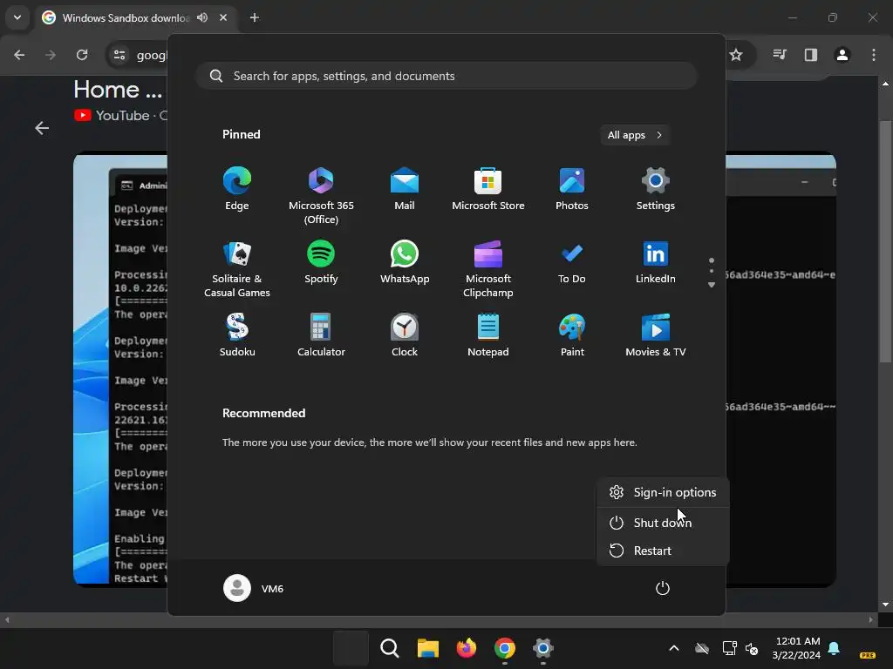Viewport: 893px width, 669px height.
Task: Click the back arrow on the webpage
Action: (42, 128)
